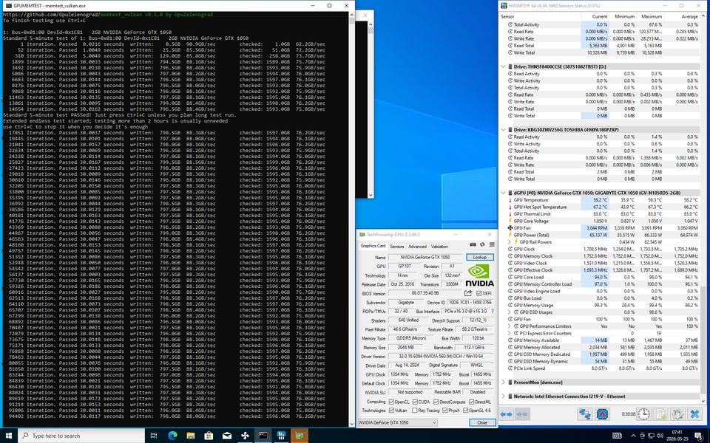The width and height of the screenshot is (710, 443).
Task: Start logging with the log file icon
Action: (660, 414)
